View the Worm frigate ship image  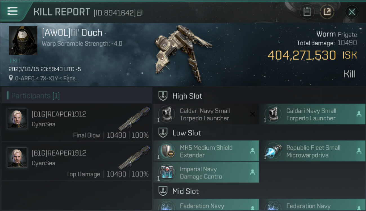tap(182, 53)
